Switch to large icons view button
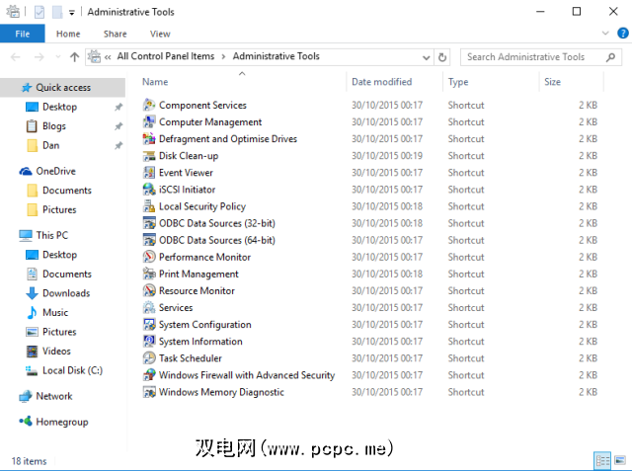Image resolution: width=632 pixels, height=471 pixels. [x=620, y=460]
